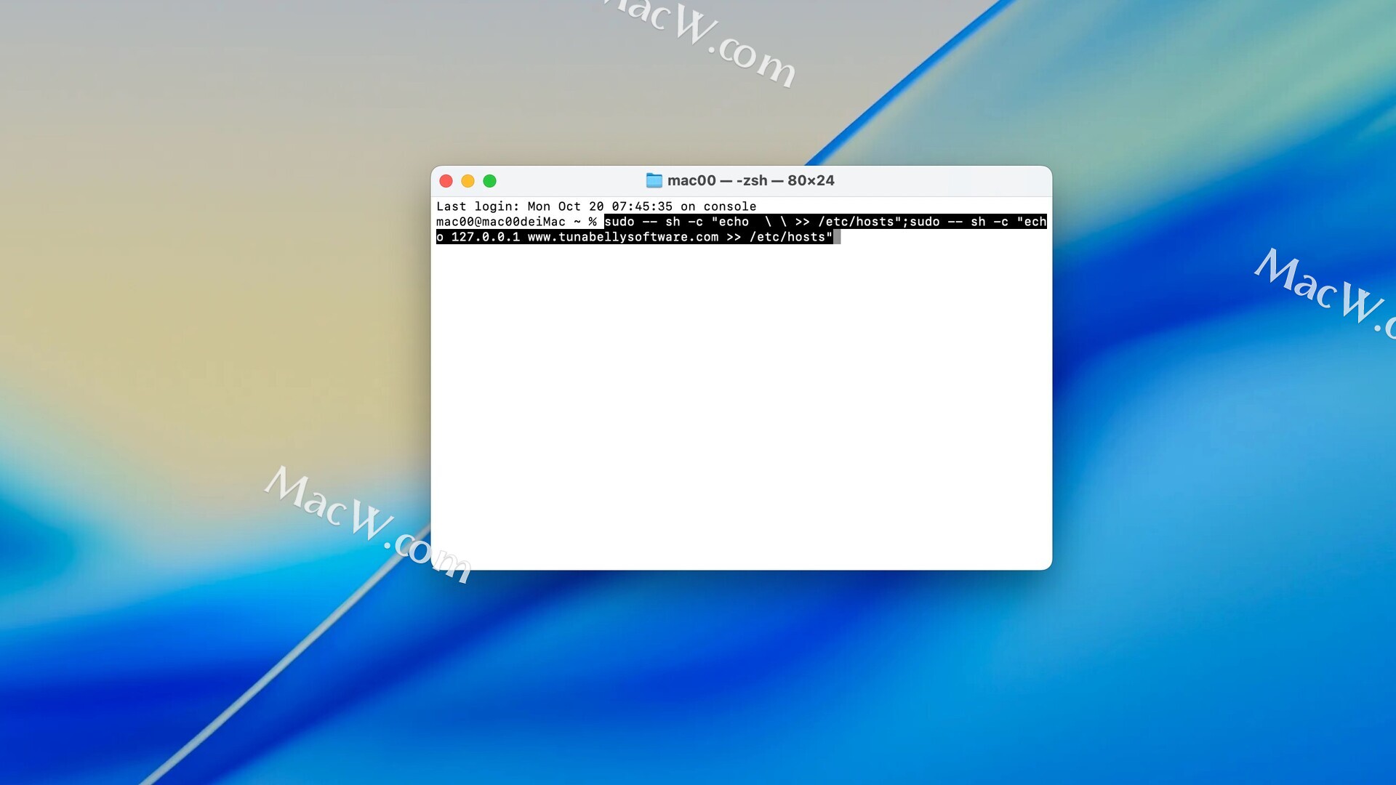
Task: Click the window title text mac00 — -zsh — 80×24
Action: 750,180
